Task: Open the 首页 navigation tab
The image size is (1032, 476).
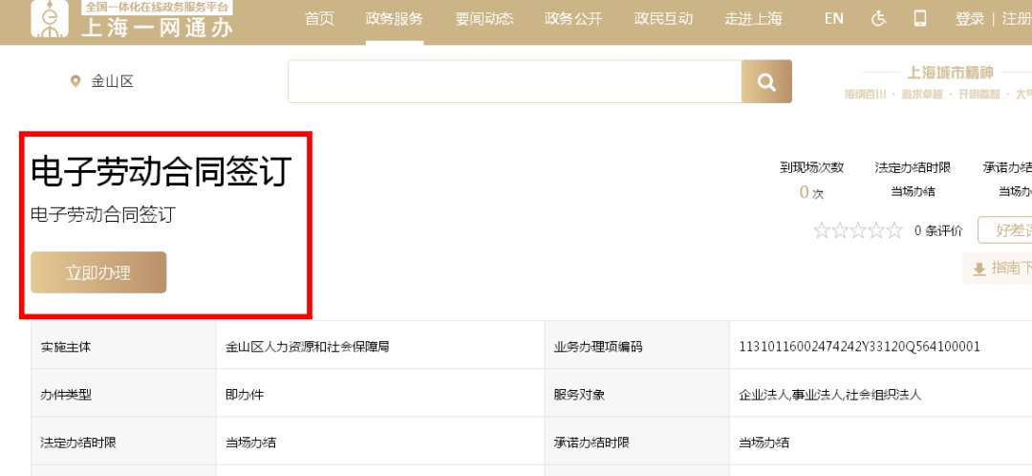Action: point(319,18)
